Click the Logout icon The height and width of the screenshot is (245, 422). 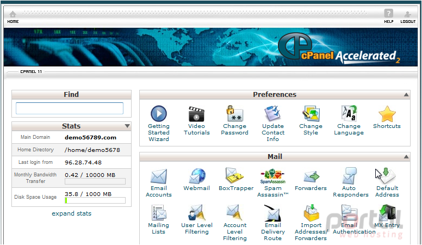click(408, 14)
